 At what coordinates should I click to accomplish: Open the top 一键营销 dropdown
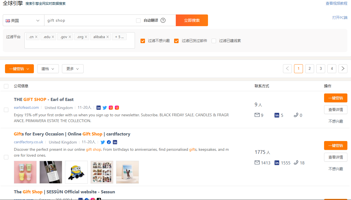tap(19, 69)
